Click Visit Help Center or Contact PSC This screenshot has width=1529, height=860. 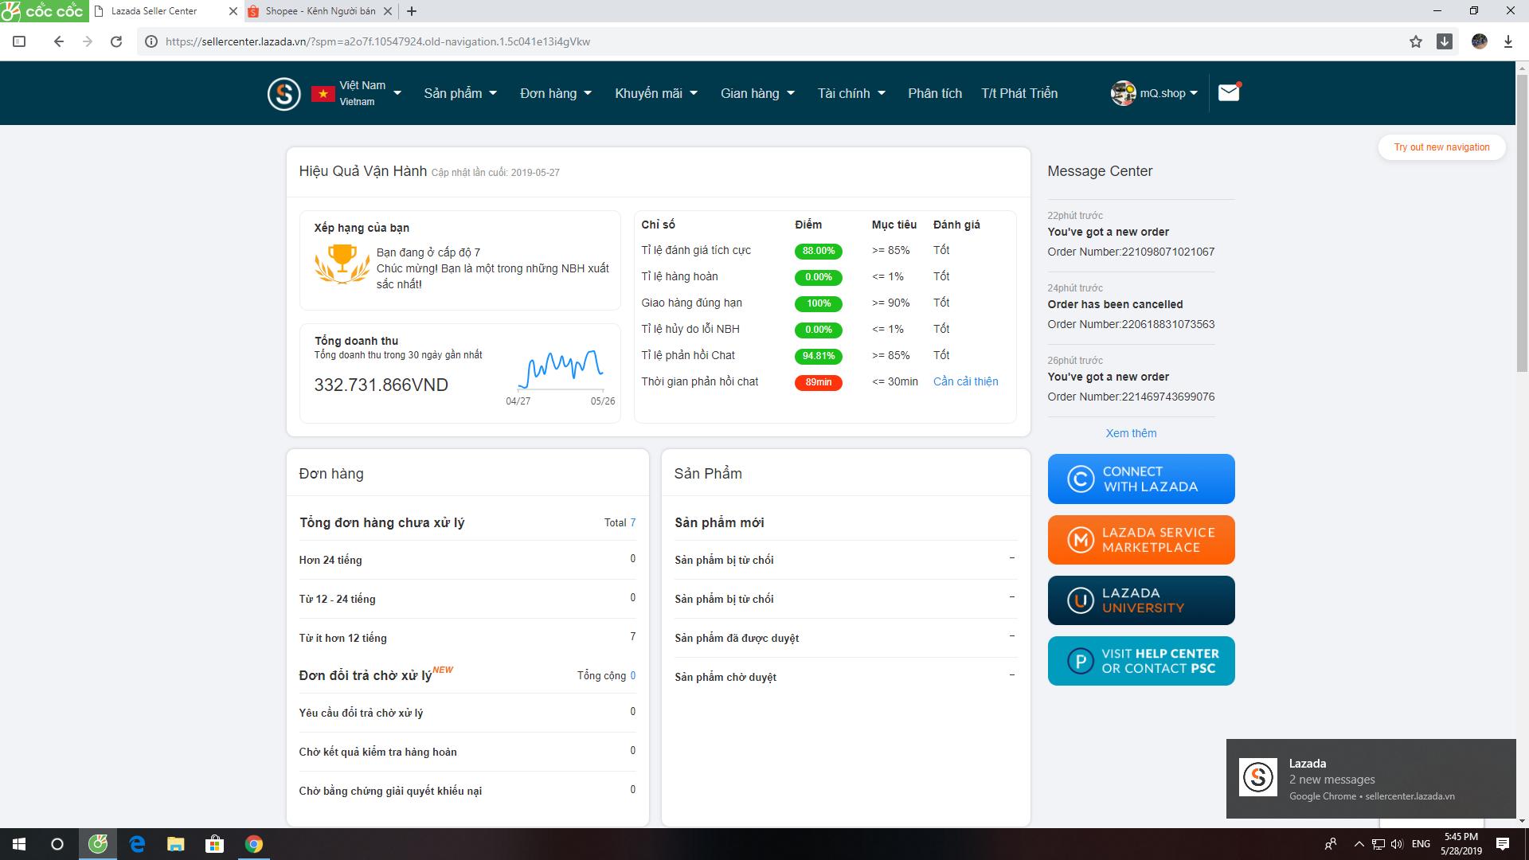pyautogui.click(x=1141, y=661)
